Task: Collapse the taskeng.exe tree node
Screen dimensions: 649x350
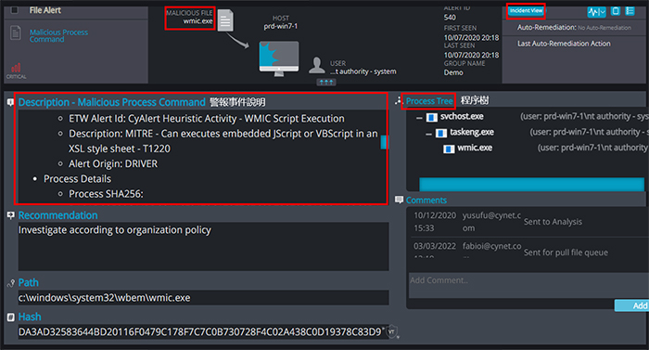Action: pos(428,134)
